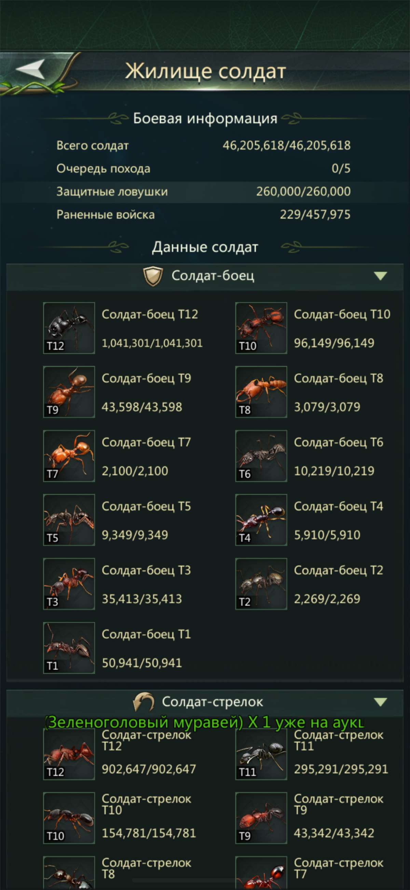
Task: Select the Солдат-стрелок T11 ant icon
Action: pyautogui.click(x=261, y=754)
